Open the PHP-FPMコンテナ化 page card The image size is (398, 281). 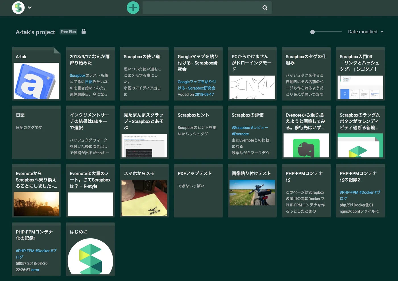(306, 191)
